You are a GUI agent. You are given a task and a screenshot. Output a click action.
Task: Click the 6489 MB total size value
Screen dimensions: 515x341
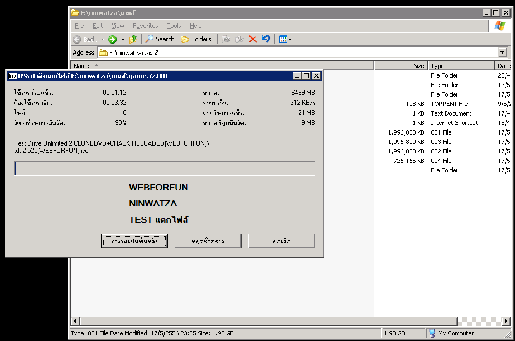tap(303, 93)
